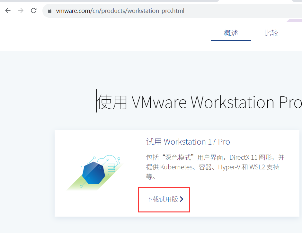302x233 pixels.
Task: Click the description text about DirectX 11
Action: (215, 167)
